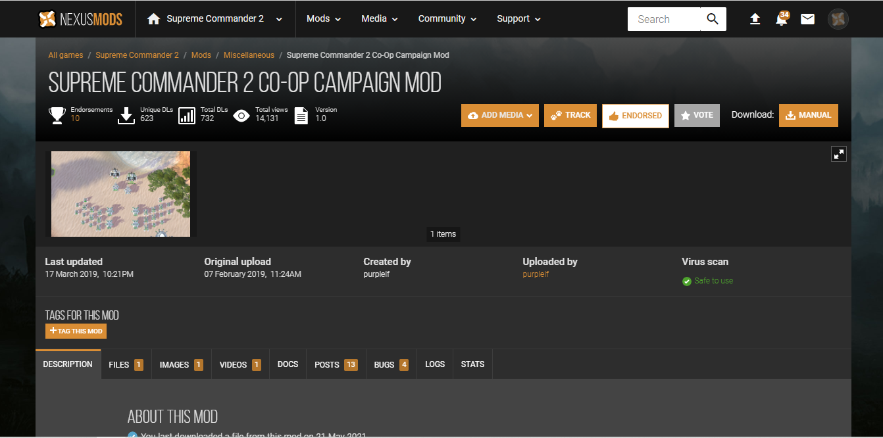Go to Mods breadcrumb link
This screenshot has width=883, height=438.
(x=201, y=55)
